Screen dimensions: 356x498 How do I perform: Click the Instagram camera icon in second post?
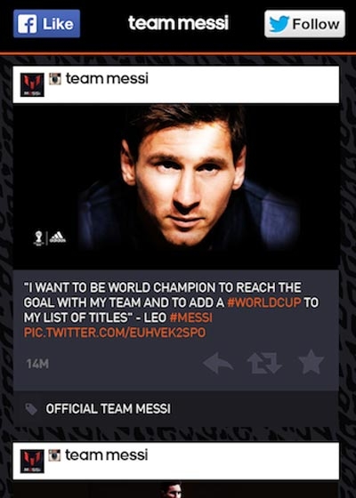(54, 455)
